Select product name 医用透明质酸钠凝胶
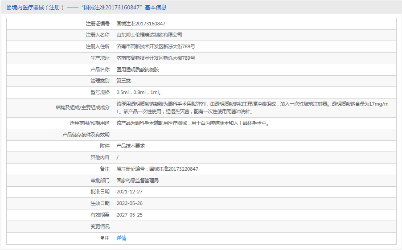402x250 pixels. (138, 70)
